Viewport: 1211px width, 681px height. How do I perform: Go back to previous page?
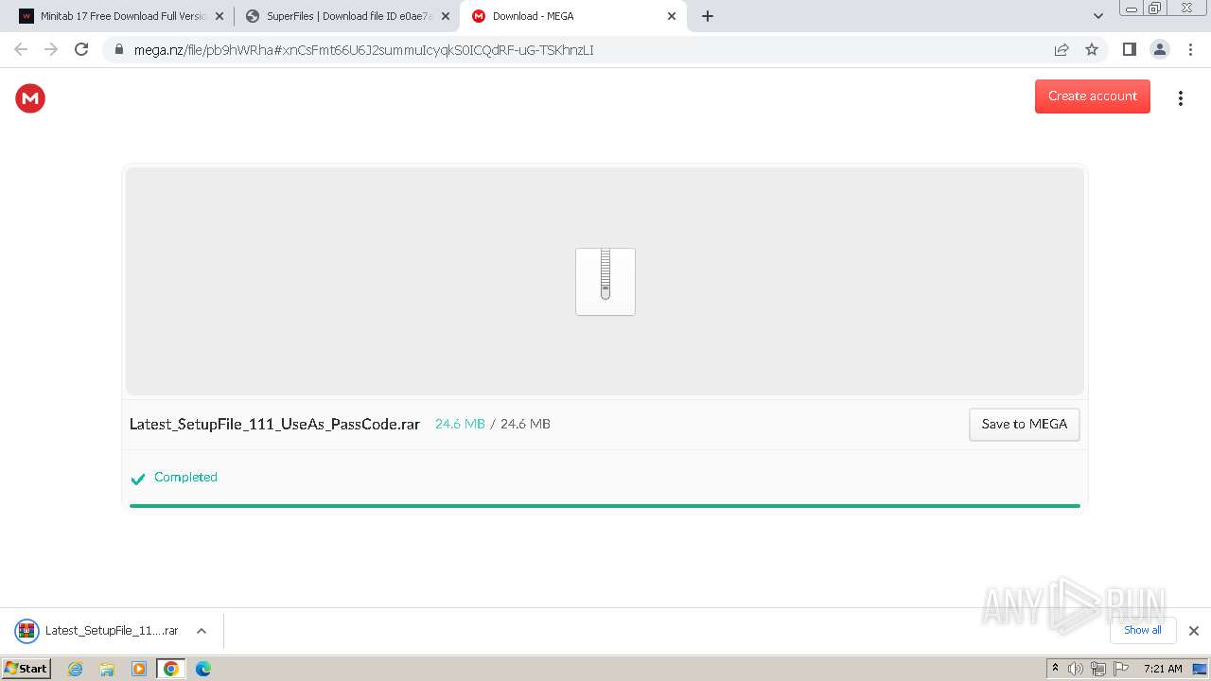tap(21, 49)
